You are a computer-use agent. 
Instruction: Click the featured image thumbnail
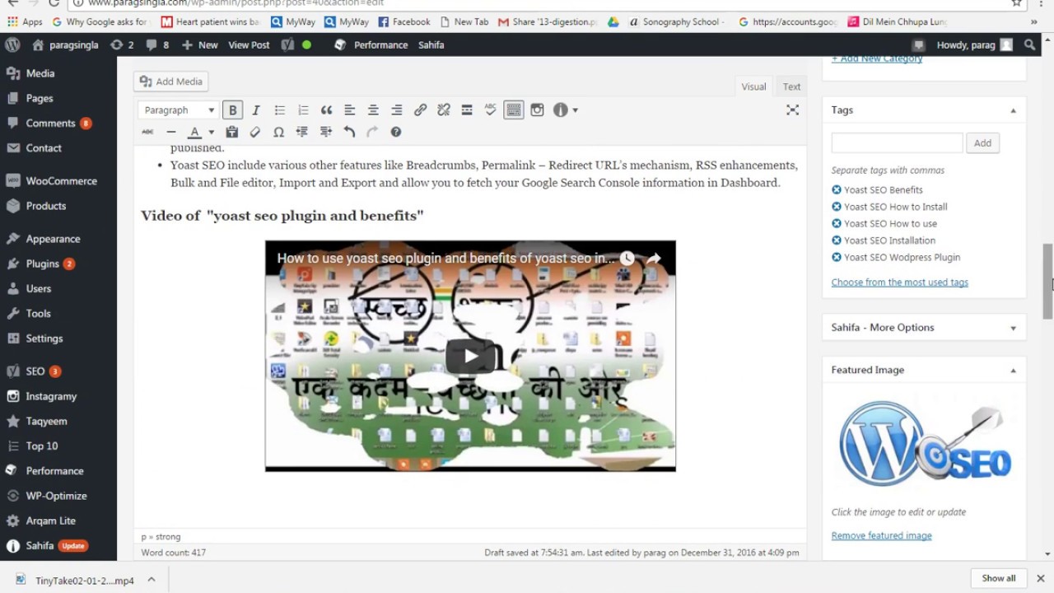coord(924,446)
